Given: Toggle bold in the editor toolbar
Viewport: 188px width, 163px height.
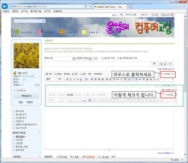Looking at the screenshot, I should coord(67,79).
